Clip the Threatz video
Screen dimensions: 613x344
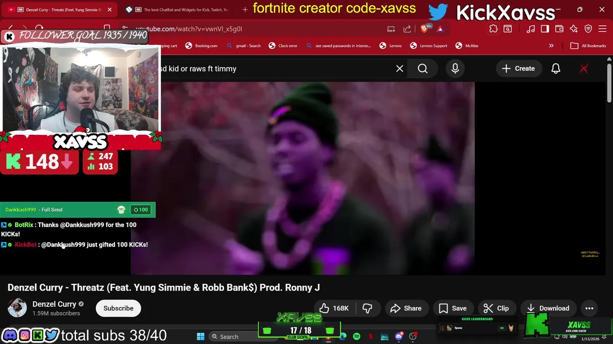496,308
